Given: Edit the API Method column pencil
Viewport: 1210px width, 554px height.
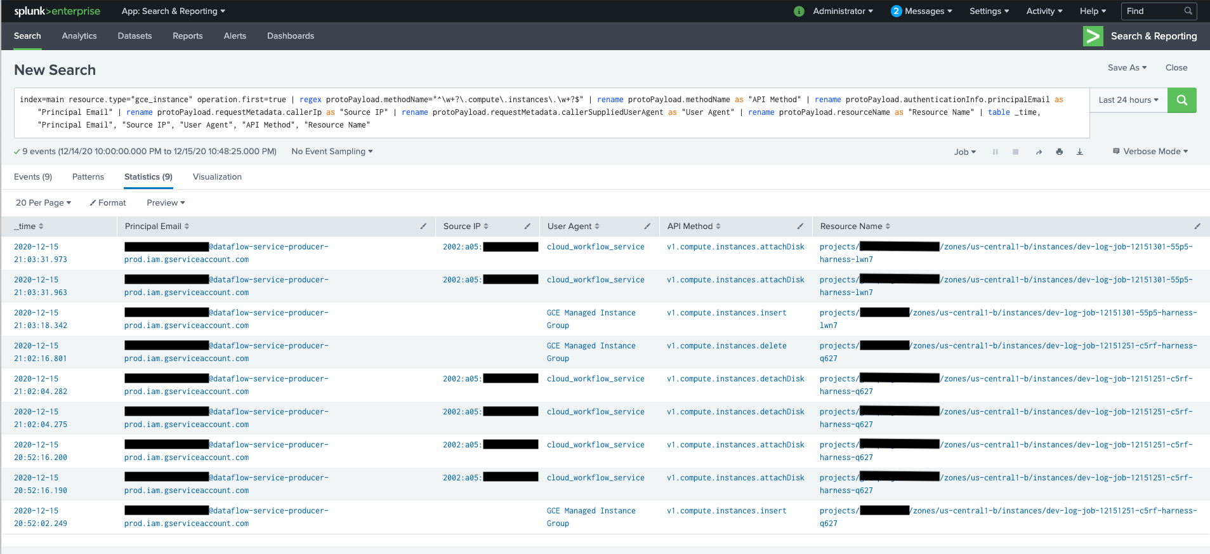Looking at the screenshot, I should [800, 227].
